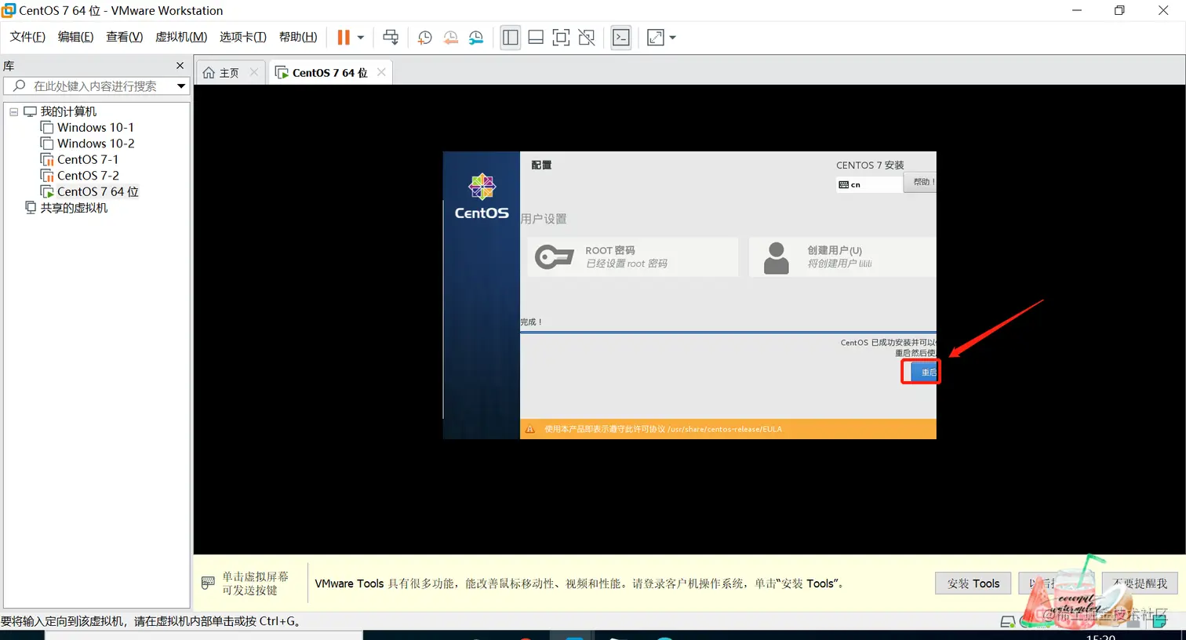The width and height of the screenshot is (1186, 640).
Task: Open the library search filter dropdown arrow
Action: tap(181, 86)
